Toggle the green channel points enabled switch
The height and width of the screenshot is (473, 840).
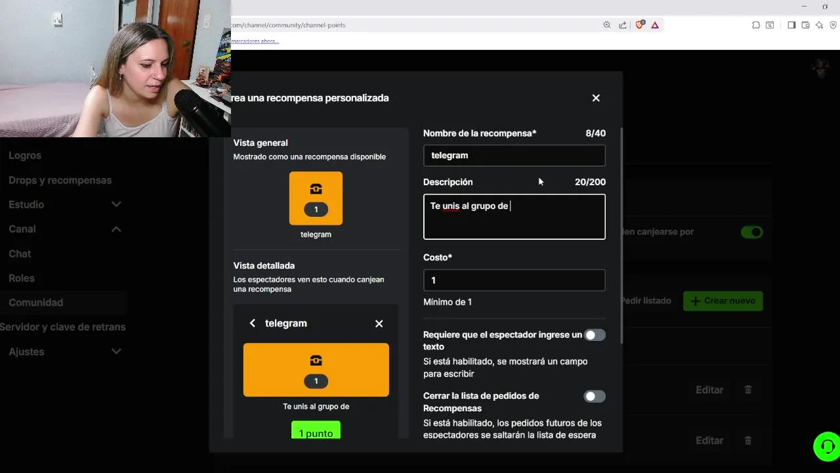point(752,232)
